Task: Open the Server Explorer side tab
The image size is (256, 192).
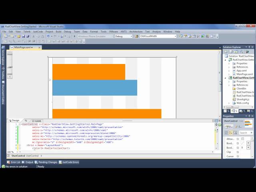Action: (3, 56)
